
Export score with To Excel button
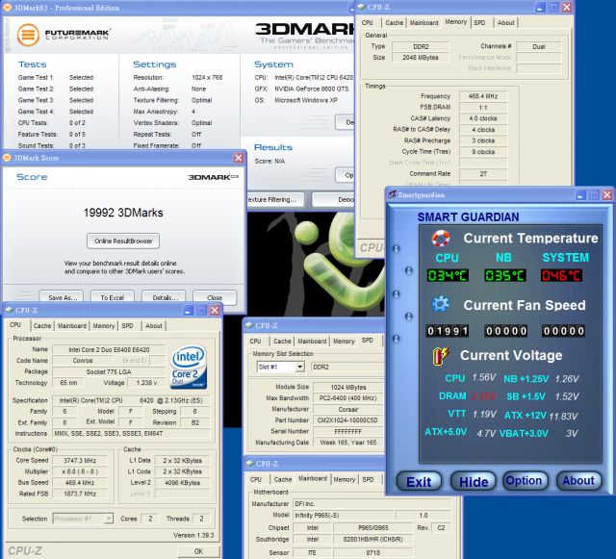pyautogui.click(x=112, y=297)
